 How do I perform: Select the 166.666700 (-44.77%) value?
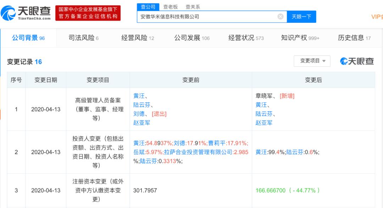(288, 190)
